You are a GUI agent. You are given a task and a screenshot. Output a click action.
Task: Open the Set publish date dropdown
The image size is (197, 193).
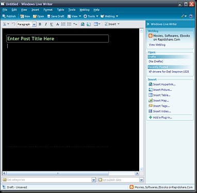(141, 180)
